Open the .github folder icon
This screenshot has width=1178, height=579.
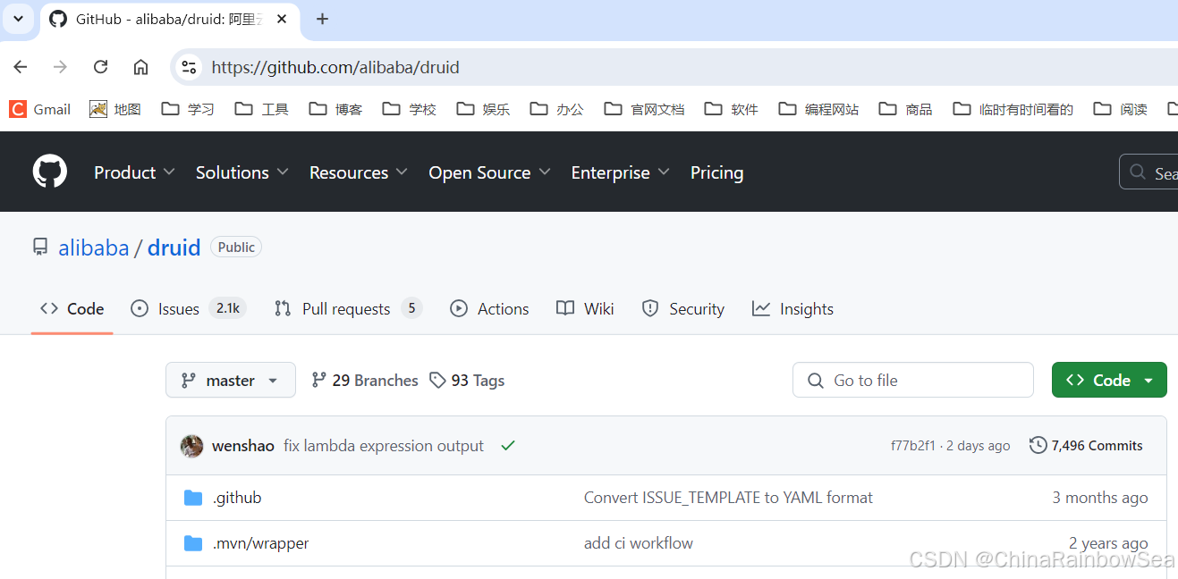(193, 498)
